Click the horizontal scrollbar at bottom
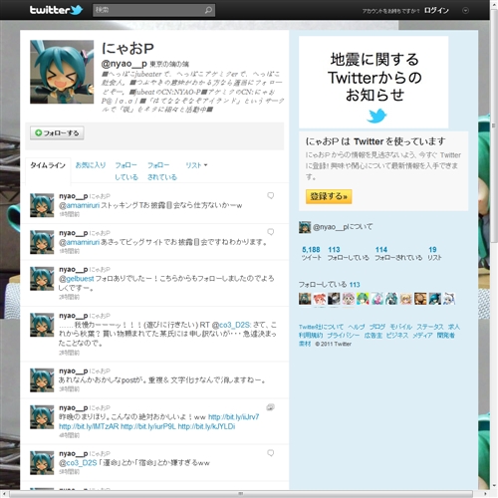 point(241,494)
